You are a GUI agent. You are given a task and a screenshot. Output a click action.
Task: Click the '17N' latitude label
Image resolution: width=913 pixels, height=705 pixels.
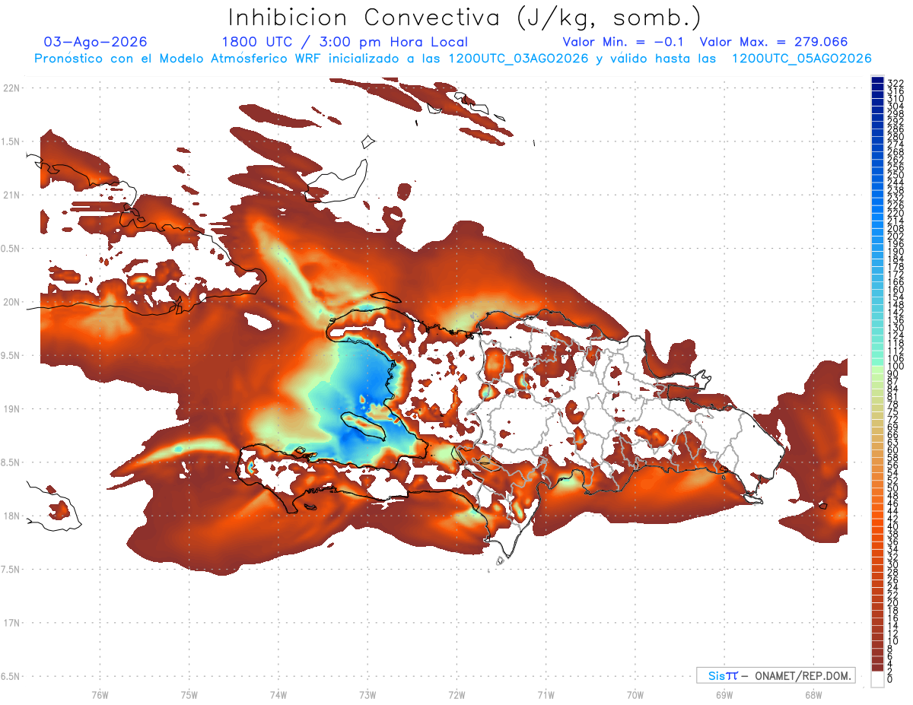pyautogui.click(x=11, y=623)
